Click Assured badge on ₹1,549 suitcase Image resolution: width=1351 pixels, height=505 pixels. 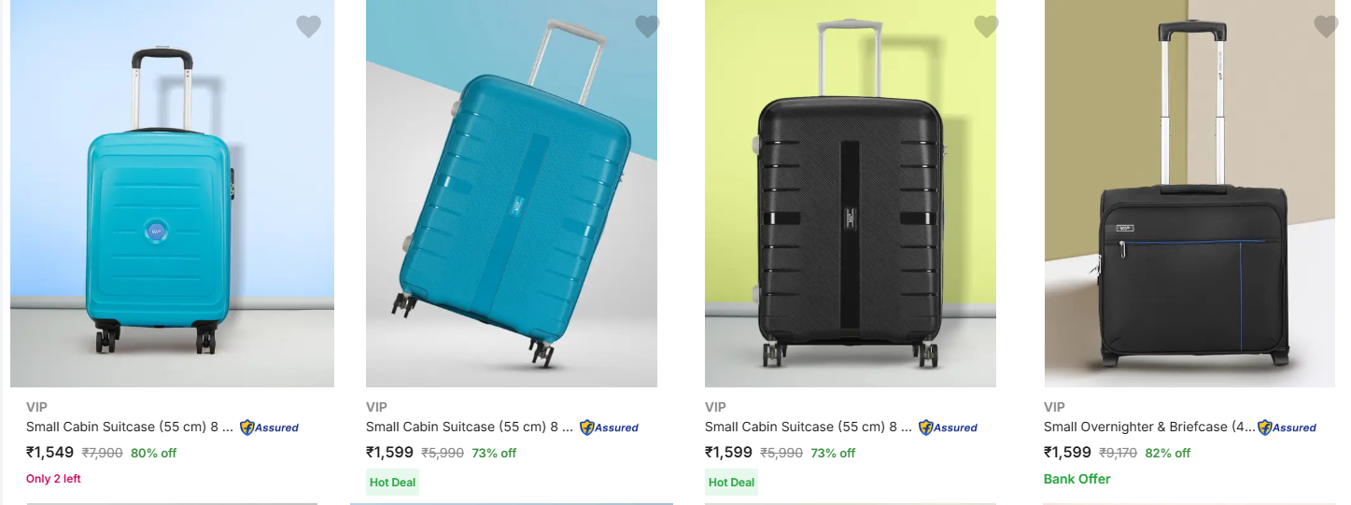point(269,428)
